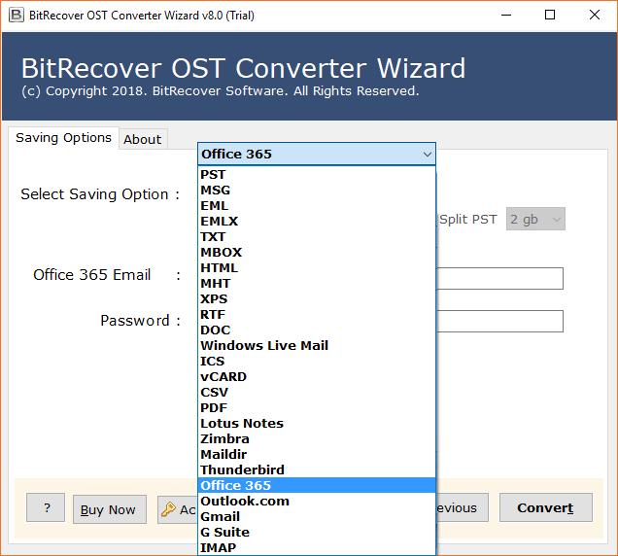Select Thunderbird saving option

[x=317, y=470]
